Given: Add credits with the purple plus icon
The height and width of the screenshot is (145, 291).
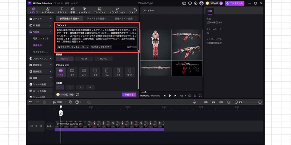Looking at the screenshot, I should click(x=221, y=3).
